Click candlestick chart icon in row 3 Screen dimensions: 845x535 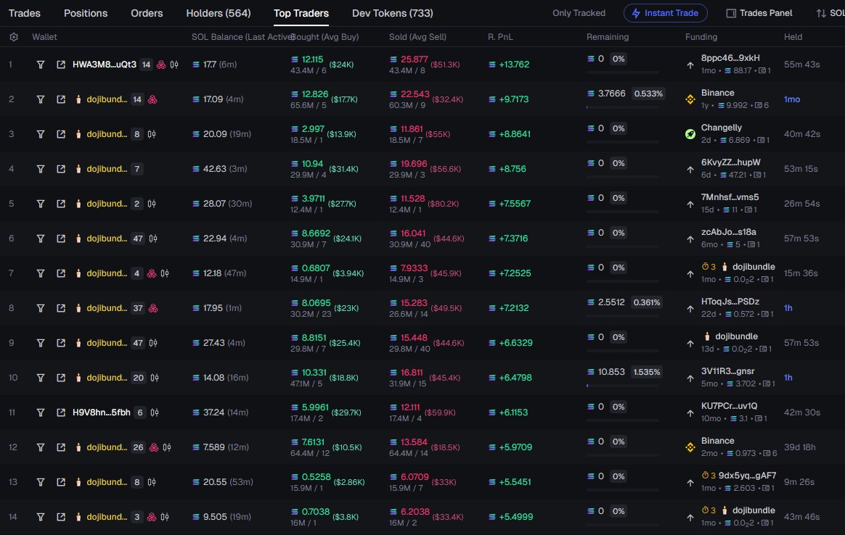pyautogui.click(x=152, y=134)
